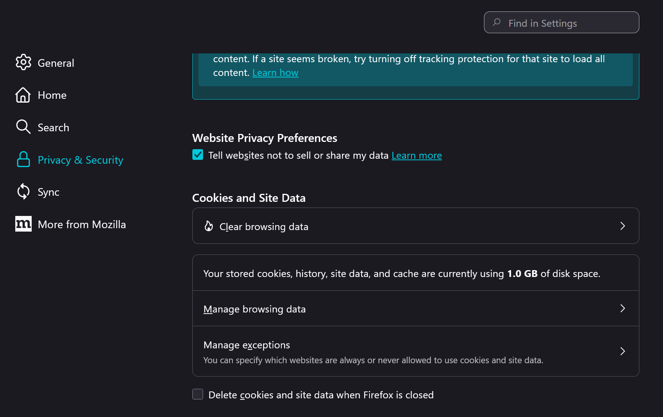Expand the Manage exceptions chevron
Screen dimensions: 663x417
pos(623,351)
